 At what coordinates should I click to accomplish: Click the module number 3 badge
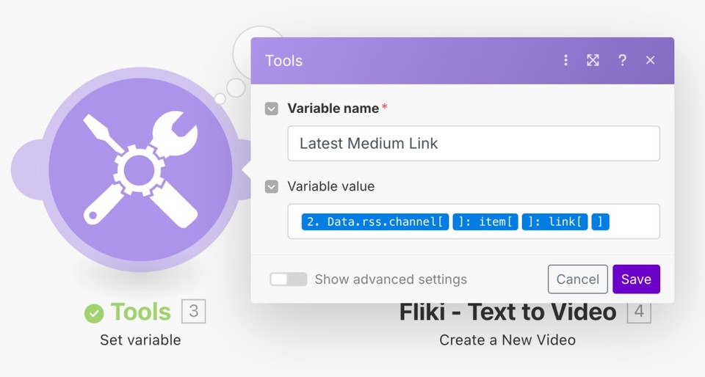[194, 311]
